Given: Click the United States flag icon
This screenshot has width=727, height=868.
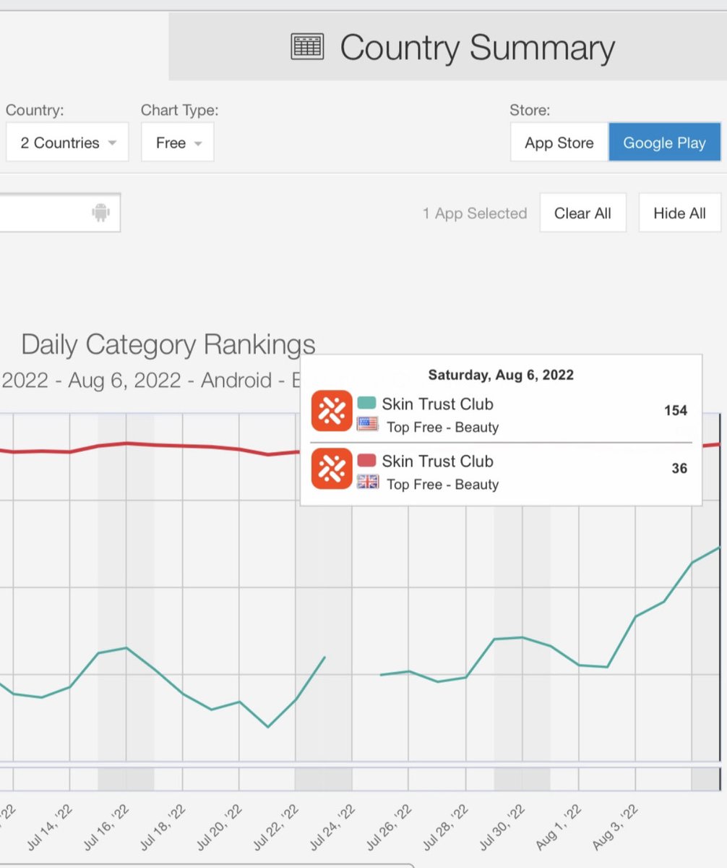Looking at the screenshot, I should (x=368, y=425).
